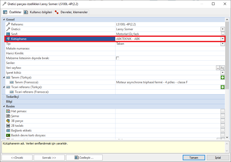
Task: Switch to Kullanıcı bilgileri tab
Action: point(38,12)
